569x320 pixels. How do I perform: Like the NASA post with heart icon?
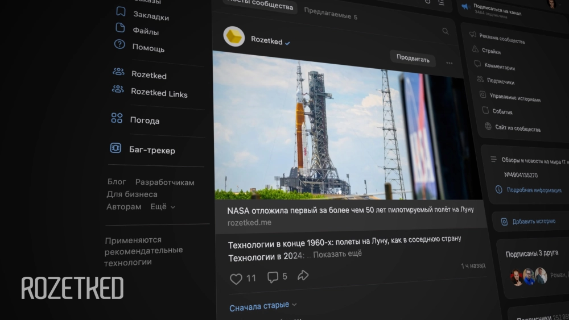click(236, 279)
